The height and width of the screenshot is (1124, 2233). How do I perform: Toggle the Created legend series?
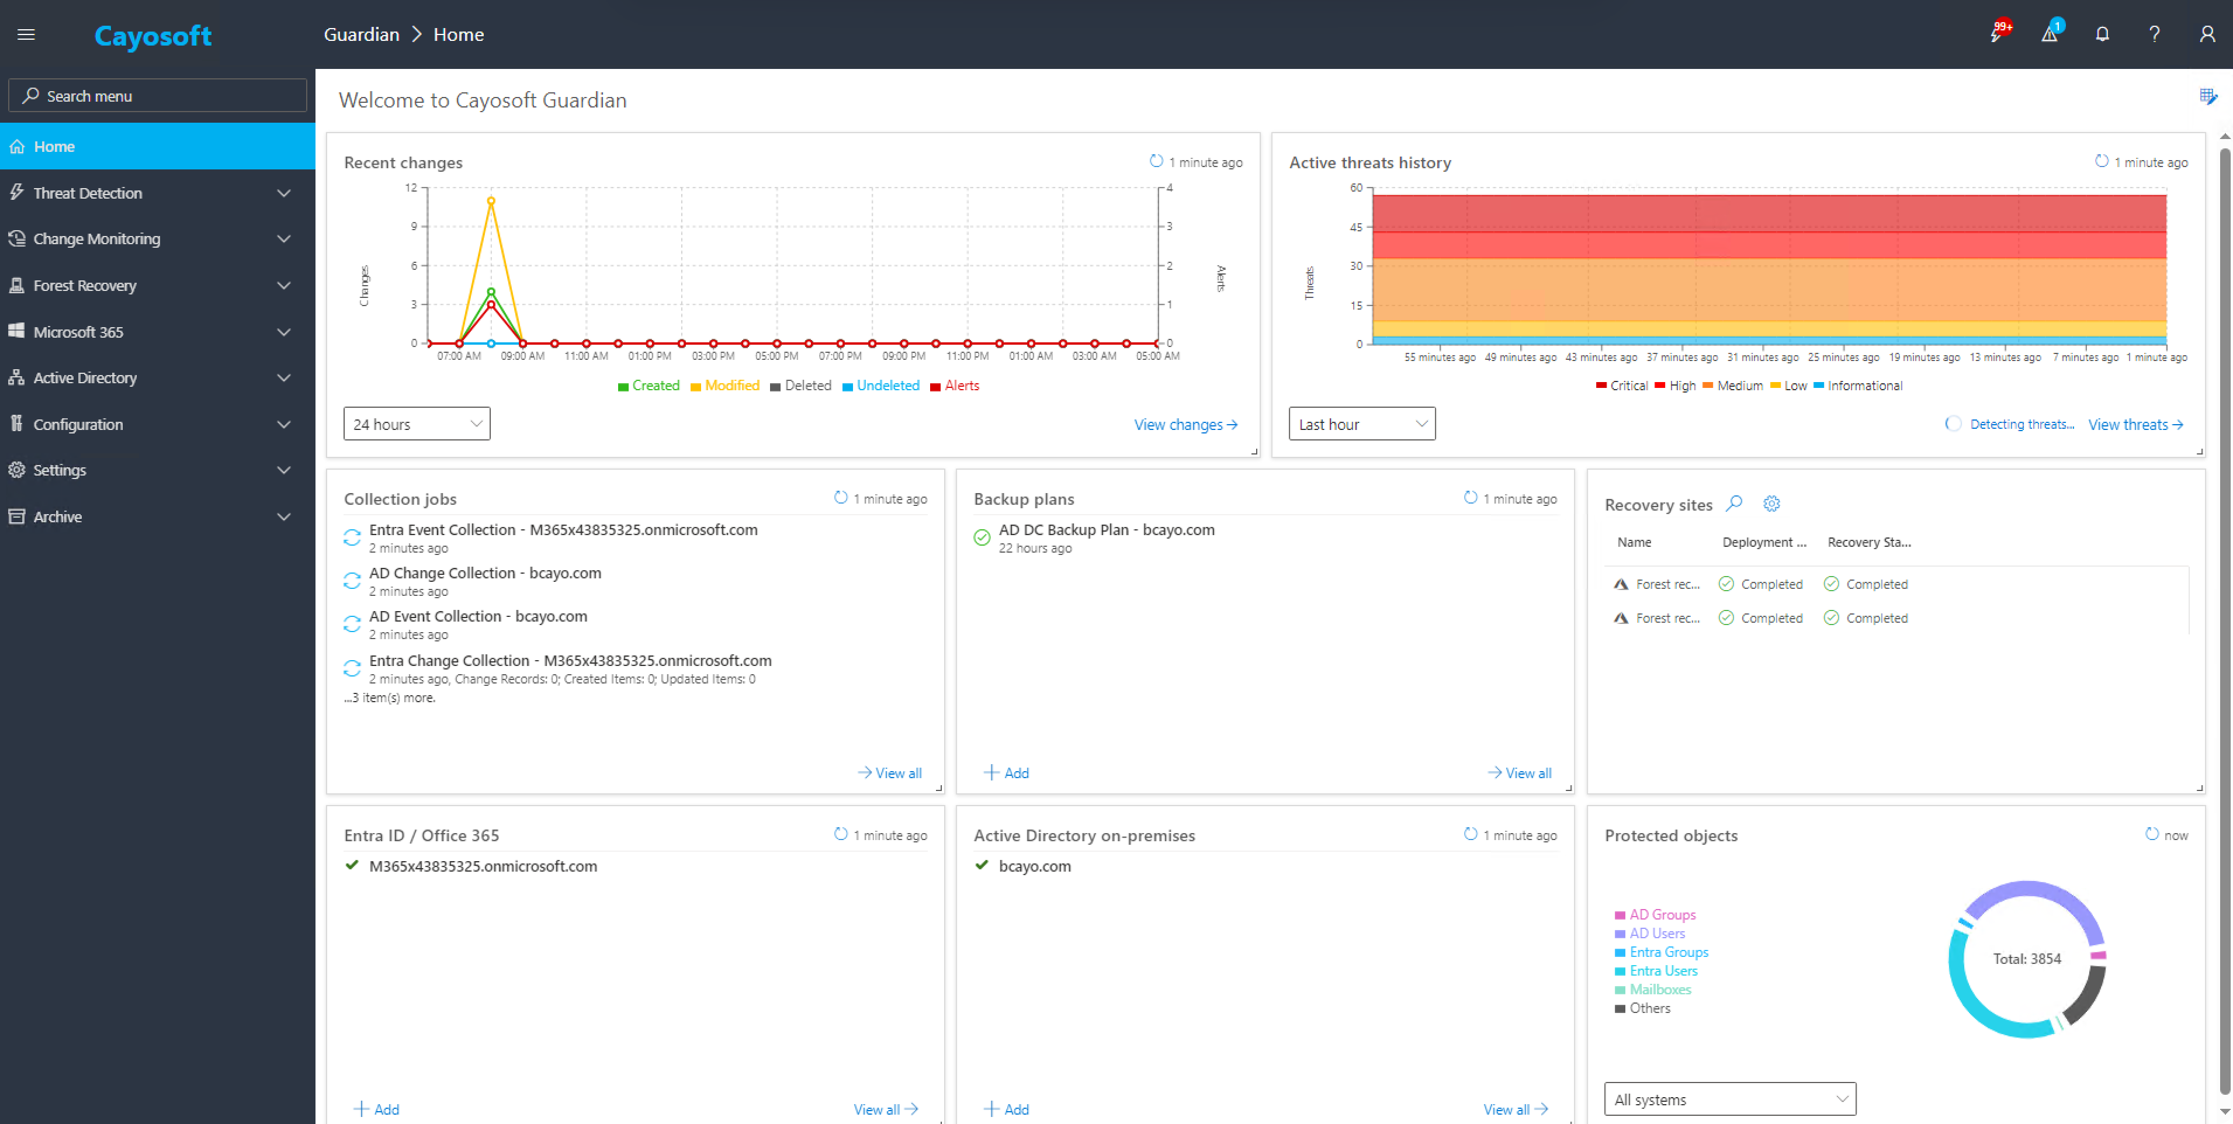point(649,386)
